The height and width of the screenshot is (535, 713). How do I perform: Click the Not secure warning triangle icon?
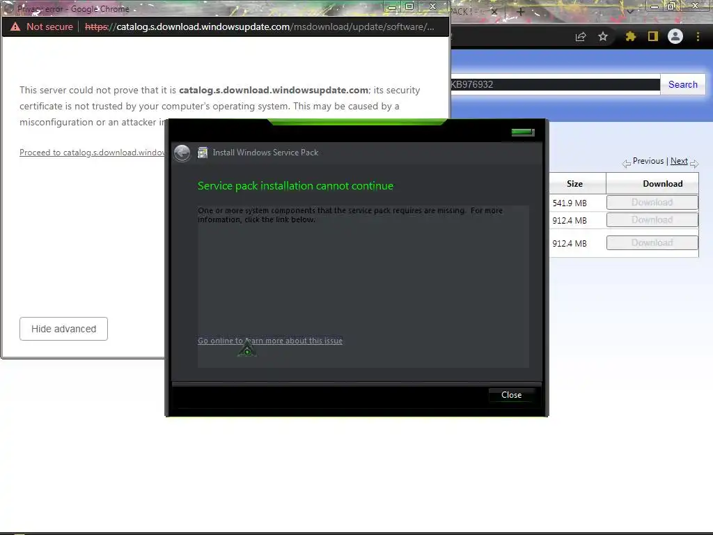[15, 27]
